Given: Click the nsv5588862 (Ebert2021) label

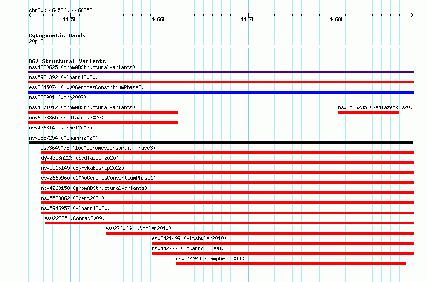Looking at the screenshot, I should tap(73, 198).
